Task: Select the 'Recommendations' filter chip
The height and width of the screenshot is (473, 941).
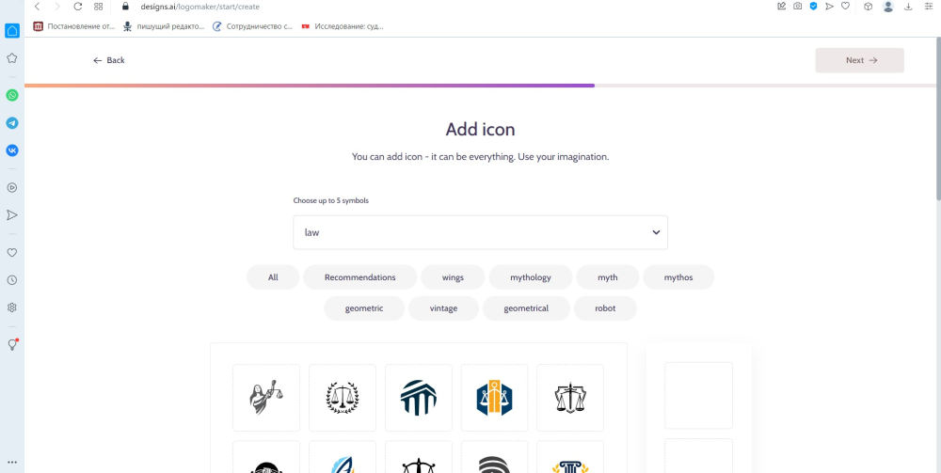Action: pyautogui.click(x=359, y=277)
